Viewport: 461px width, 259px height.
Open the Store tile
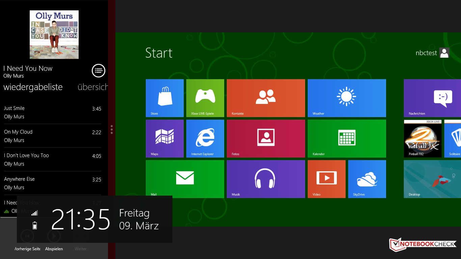(165, 98)
